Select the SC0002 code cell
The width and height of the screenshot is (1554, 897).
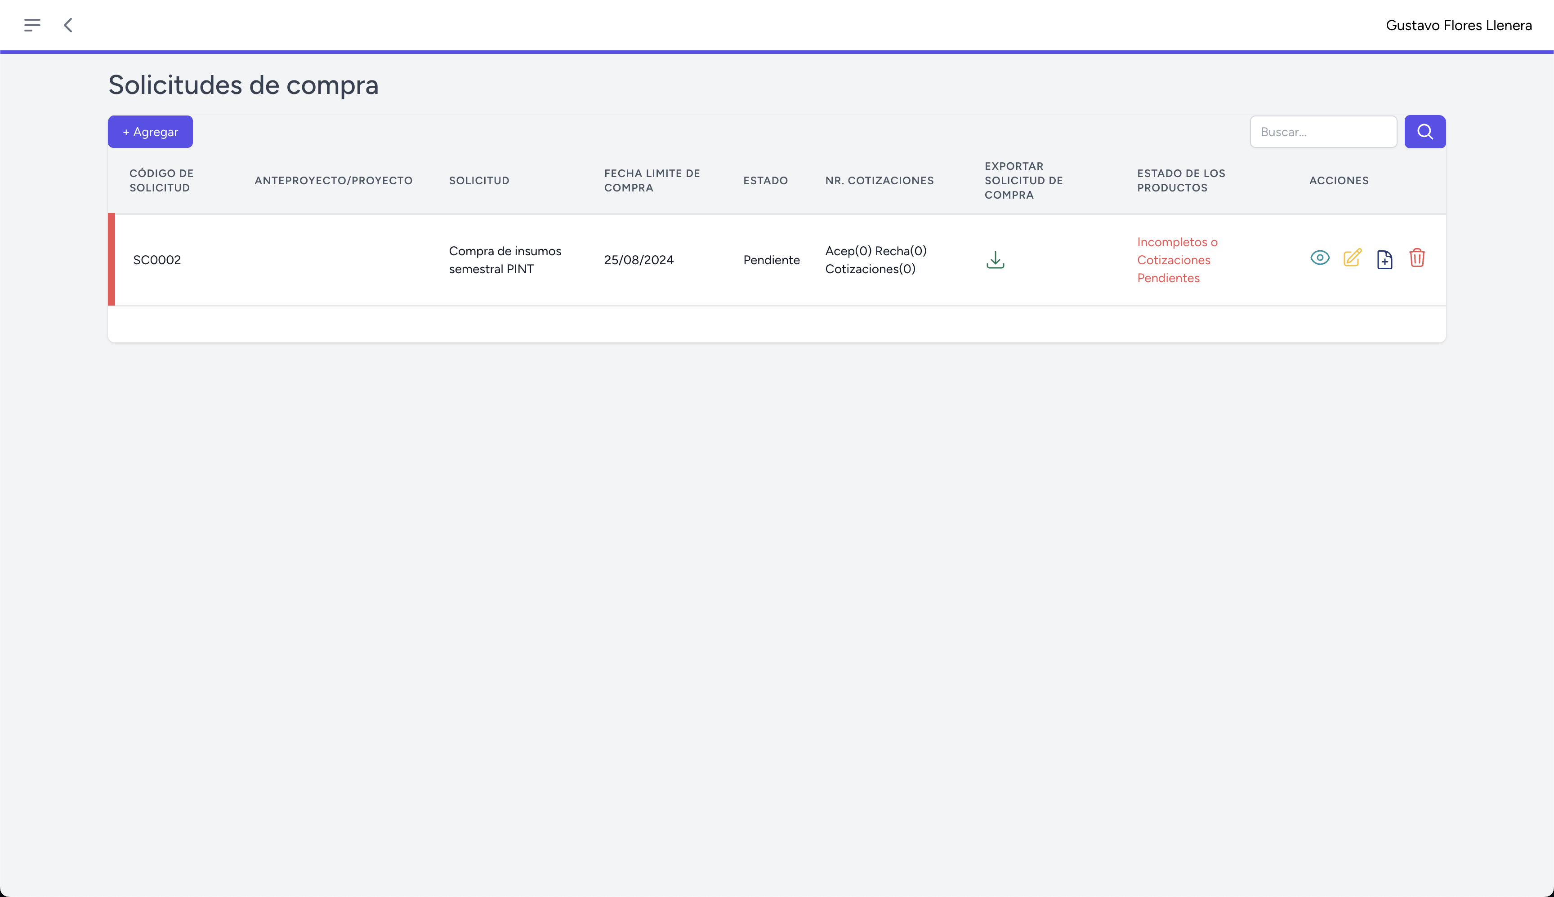pos(157,260)
